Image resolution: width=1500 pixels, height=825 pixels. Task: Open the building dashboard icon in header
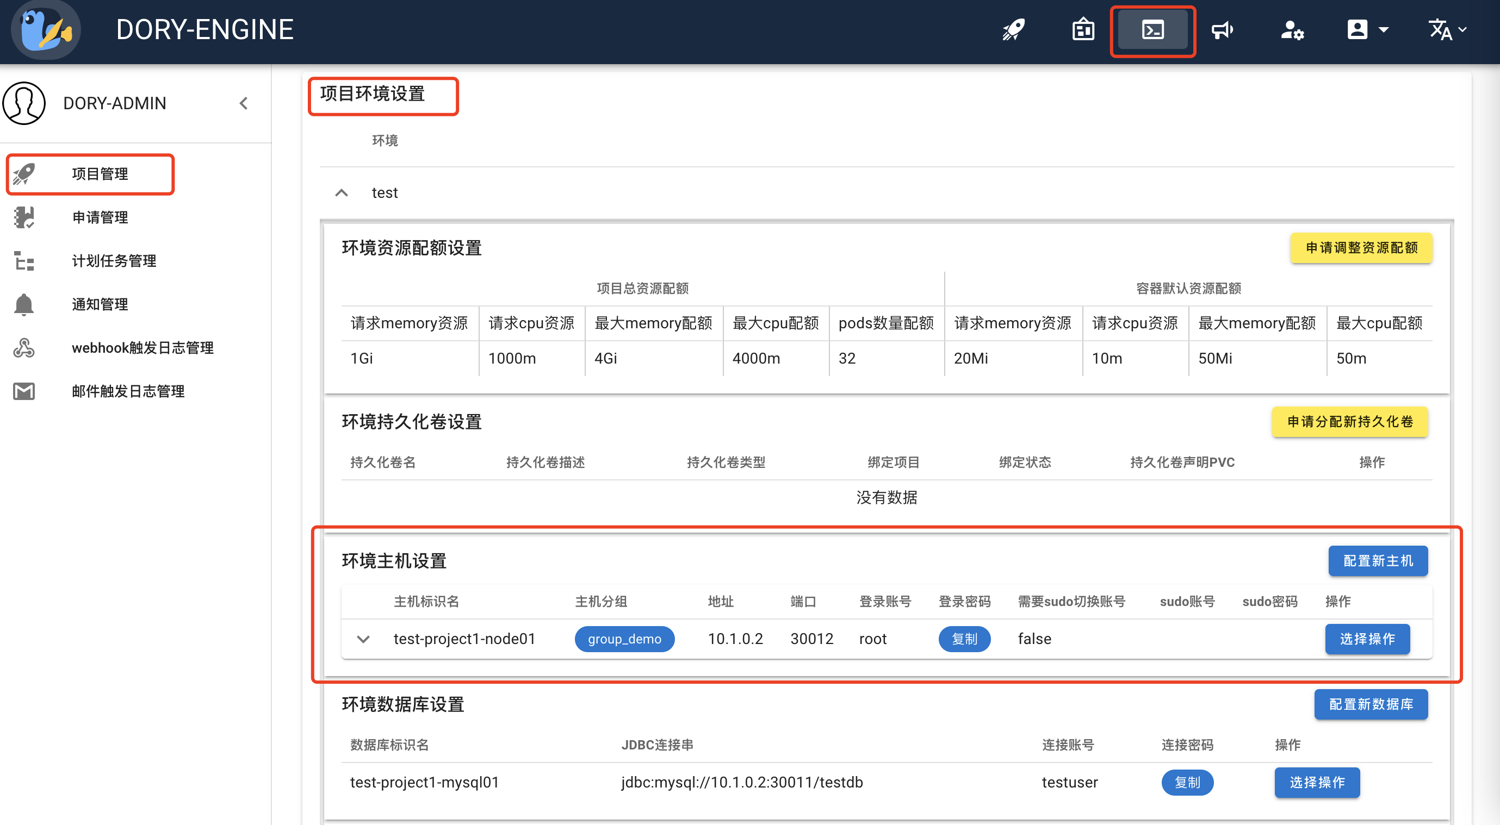point(1083,30)
